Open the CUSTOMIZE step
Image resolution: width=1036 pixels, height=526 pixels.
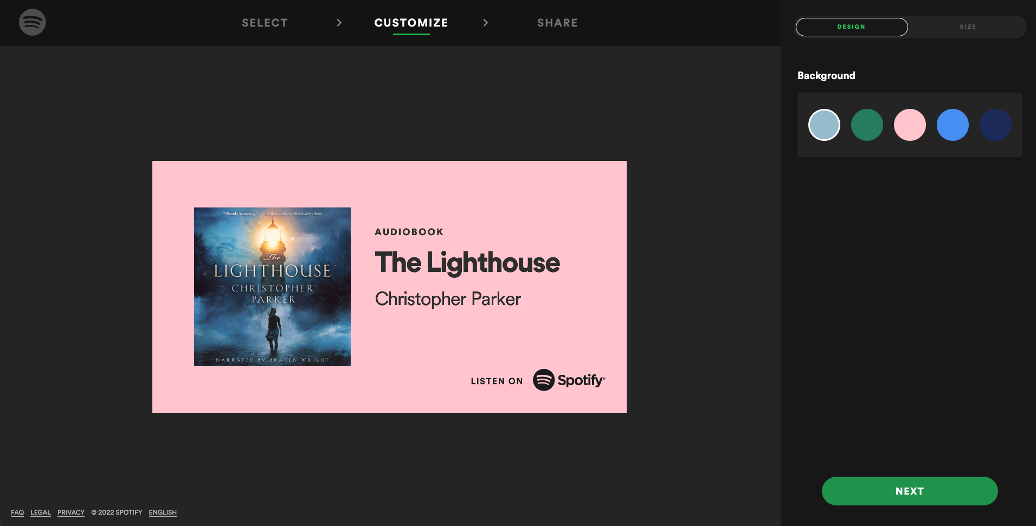pyautogui.click(x=411, y=23)
